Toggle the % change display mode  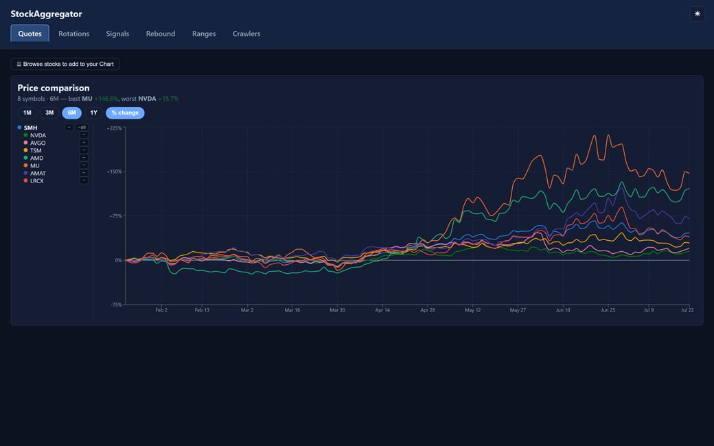tap(125, 113)
